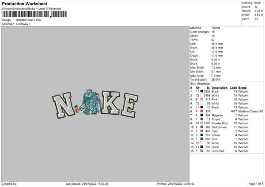Click the Total Bobbin value 38.04ft

coord(216,79)
